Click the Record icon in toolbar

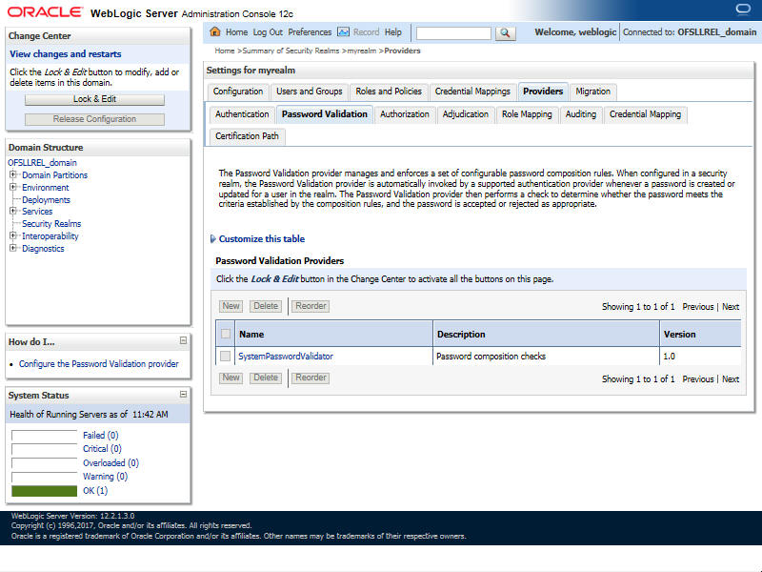[343, 32]
